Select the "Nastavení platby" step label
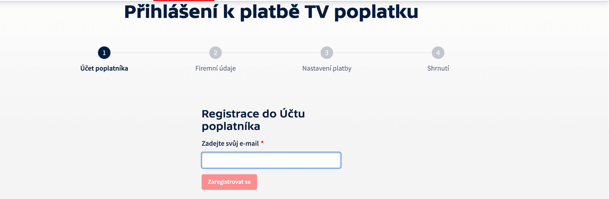610x199 pixels. pos(327,68)
